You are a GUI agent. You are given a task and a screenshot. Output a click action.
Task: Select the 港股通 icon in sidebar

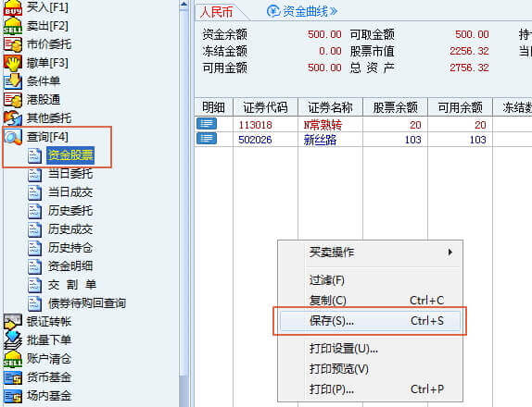13,100
